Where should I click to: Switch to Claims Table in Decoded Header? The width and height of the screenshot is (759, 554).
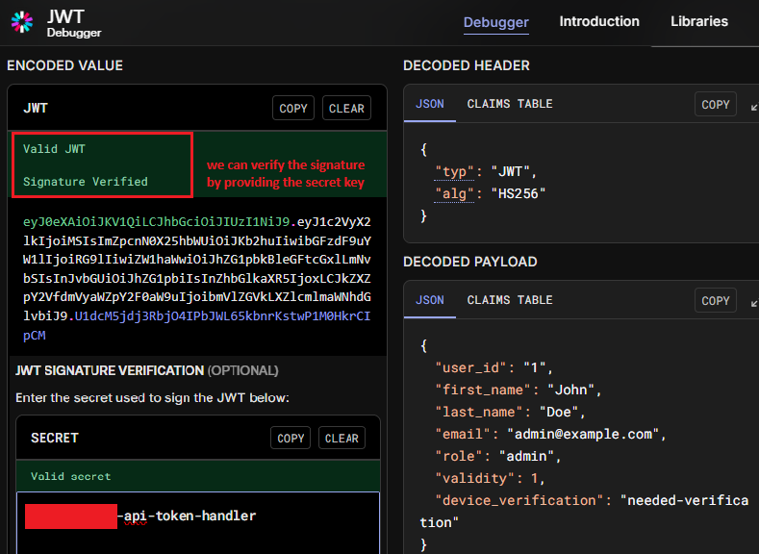click(x=510, y=104)
